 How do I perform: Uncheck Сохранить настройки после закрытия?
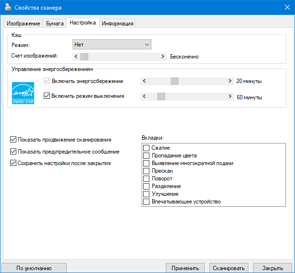pos(13,163)
